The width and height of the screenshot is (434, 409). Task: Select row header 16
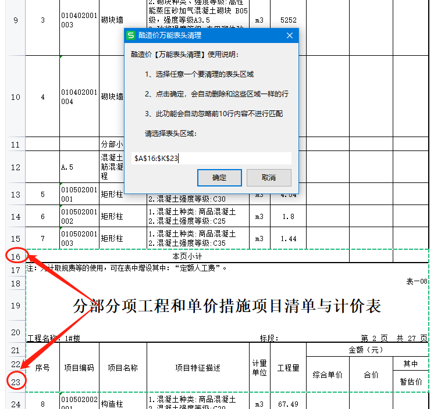tap(16, 256)
